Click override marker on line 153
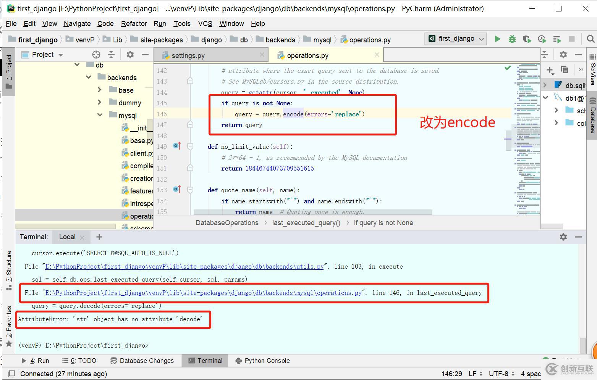 tap(177, 189)
